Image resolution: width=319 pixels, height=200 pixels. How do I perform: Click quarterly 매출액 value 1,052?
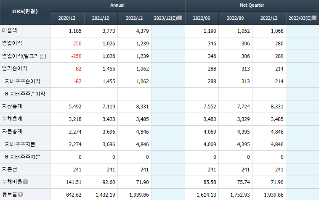click(x=243, y=31)
